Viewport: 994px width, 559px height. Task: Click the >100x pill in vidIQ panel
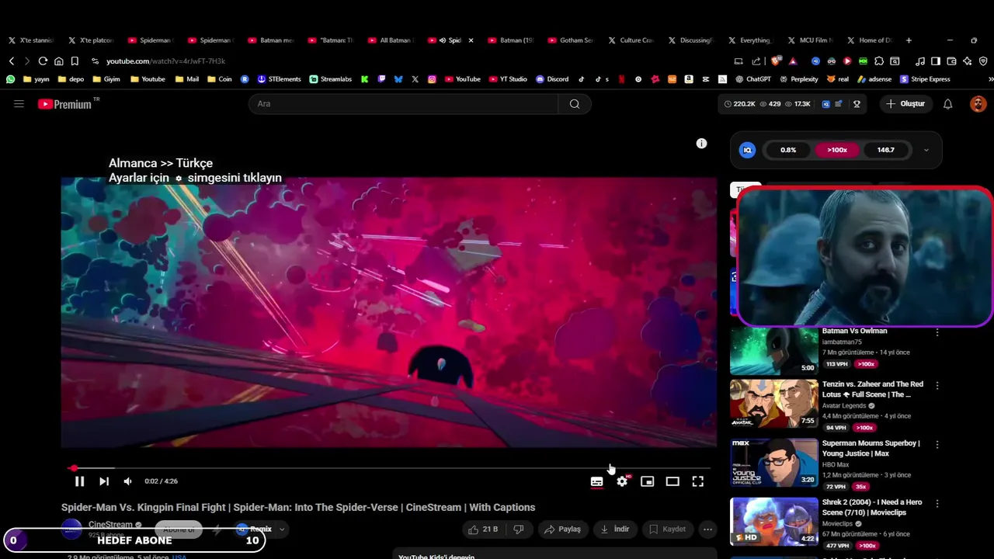pos(837,150)
